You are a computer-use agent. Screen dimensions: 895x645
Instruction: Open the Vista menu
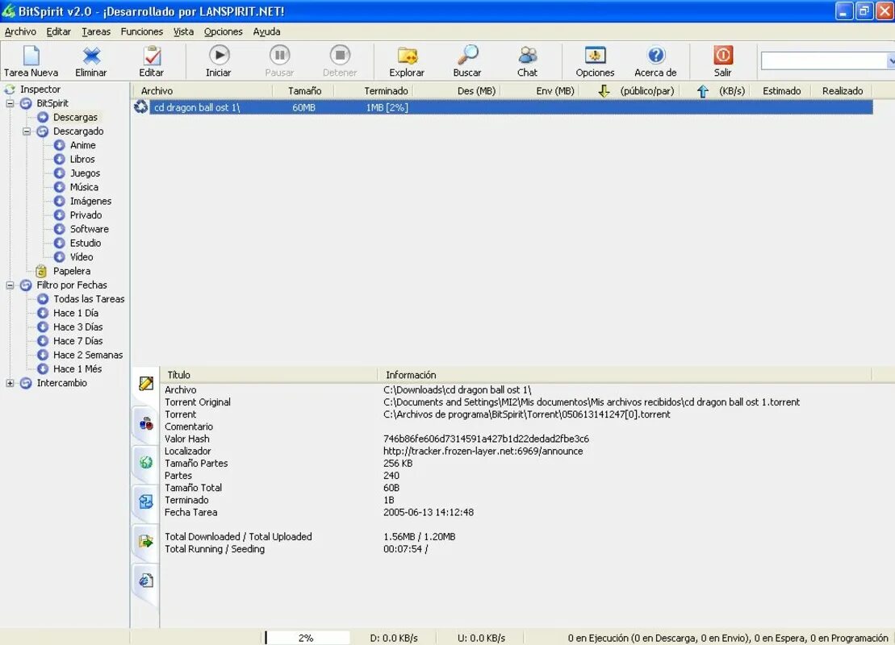[183, 31]
